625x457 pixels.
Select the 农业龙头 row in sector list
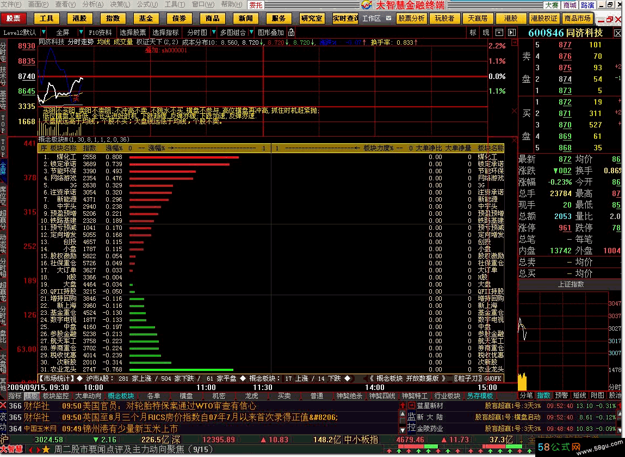tap(271, 369)
